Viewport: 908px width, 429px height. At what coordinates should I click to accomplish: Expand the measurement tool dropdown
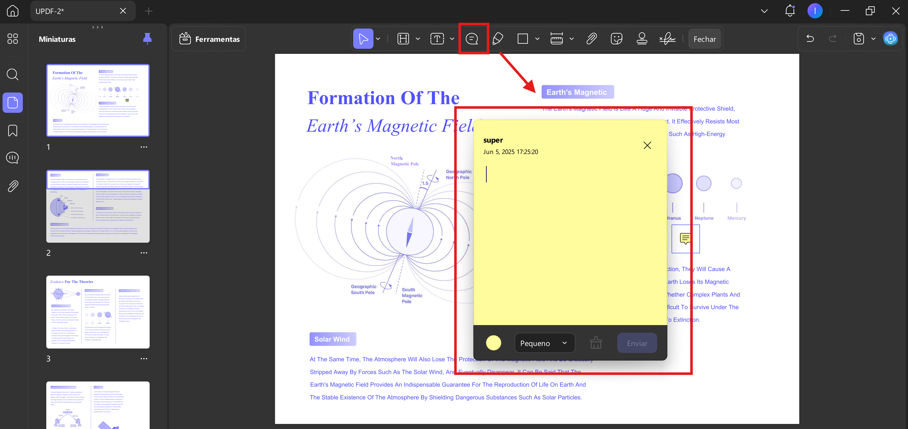[571, 39]
